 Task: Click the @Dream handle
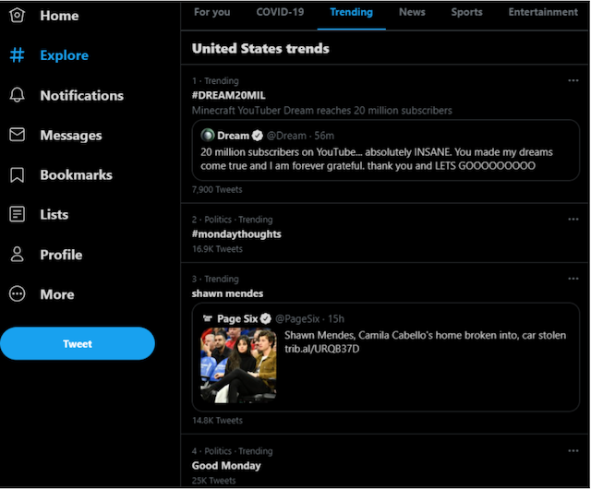point(286,136)
